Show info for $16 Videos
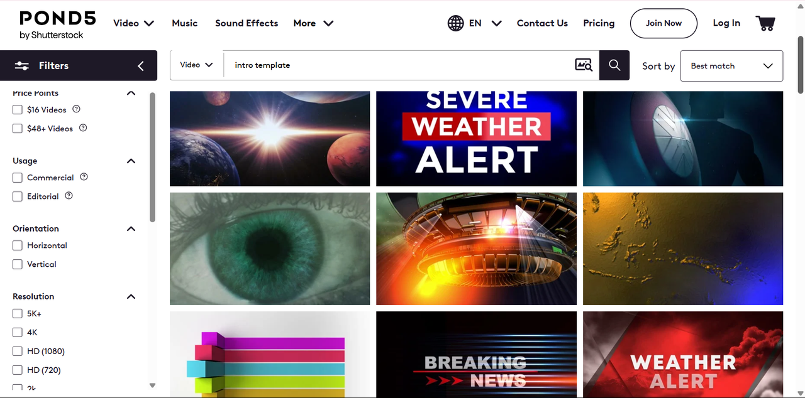This screenshot has height=398, width=805. pyautogui.click(x=77, y=109)
